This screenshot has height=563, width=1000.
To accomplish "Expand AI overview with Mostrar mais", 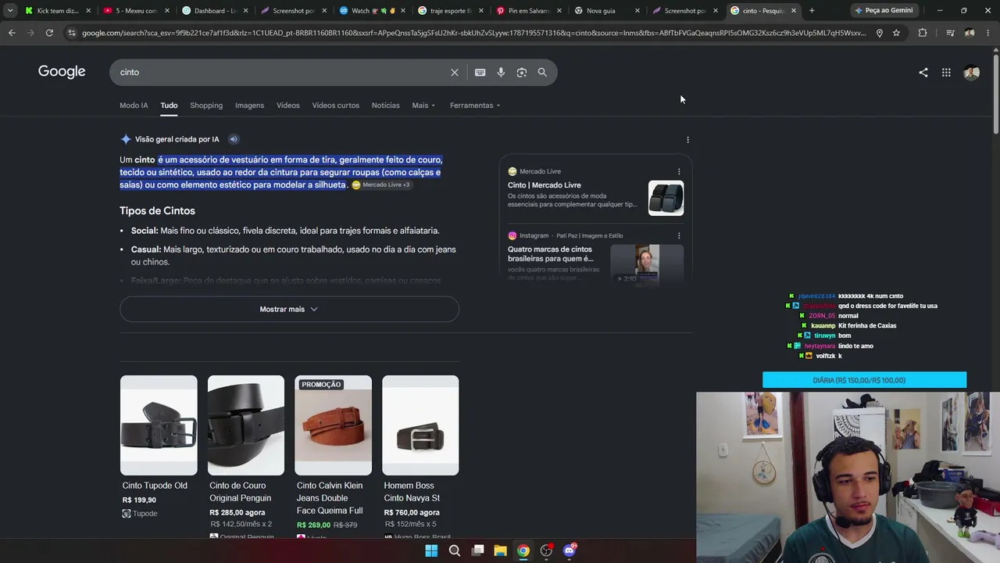I will (x=289, y=309).
